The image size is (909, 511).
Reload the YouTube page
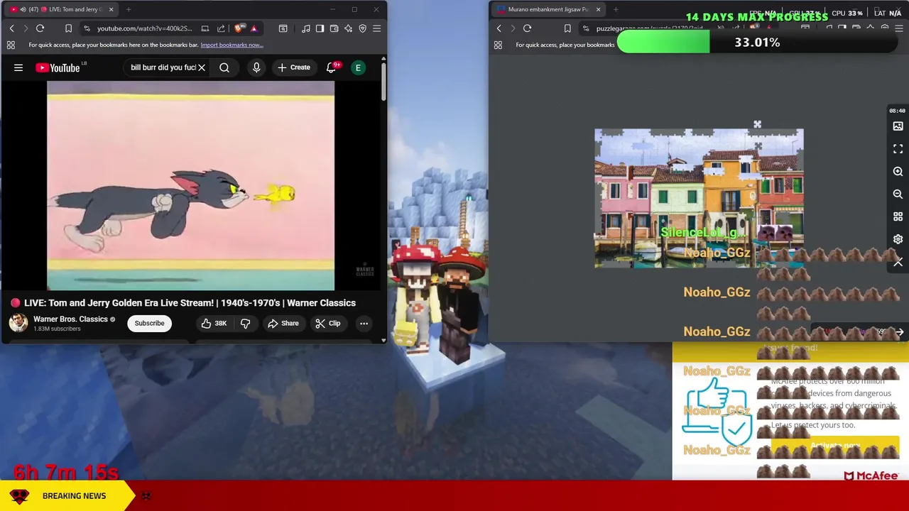40,28
